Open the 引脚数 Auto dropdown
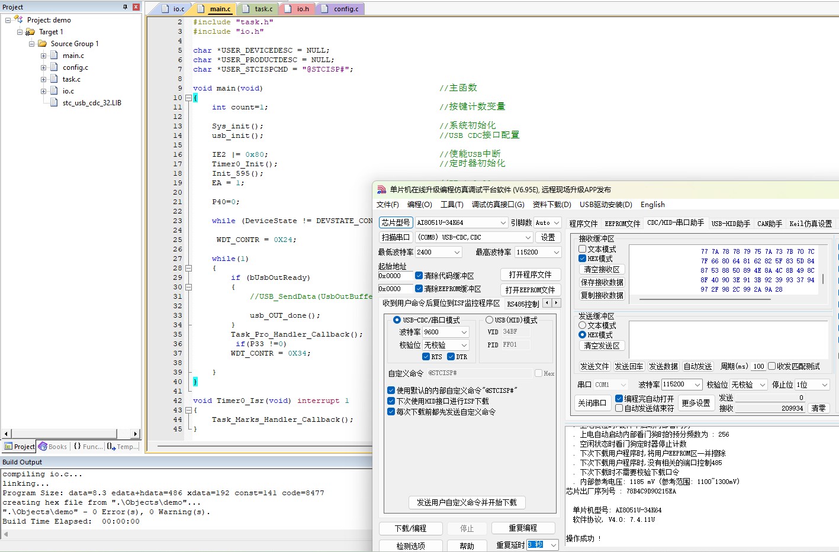 click(x=556, y=222)
